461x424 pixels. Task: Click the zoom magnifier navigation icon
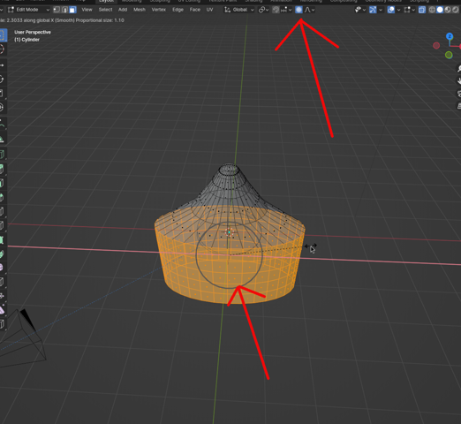(458, 68)
